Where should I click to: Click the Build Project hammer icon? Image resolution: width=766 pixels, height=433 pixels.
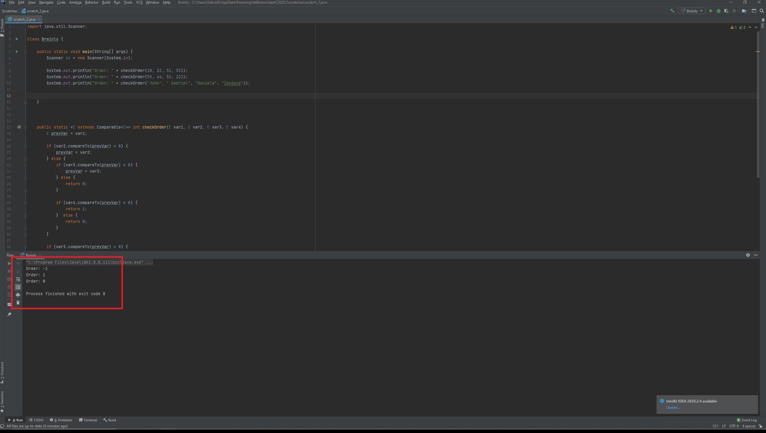tap(672, 11)
